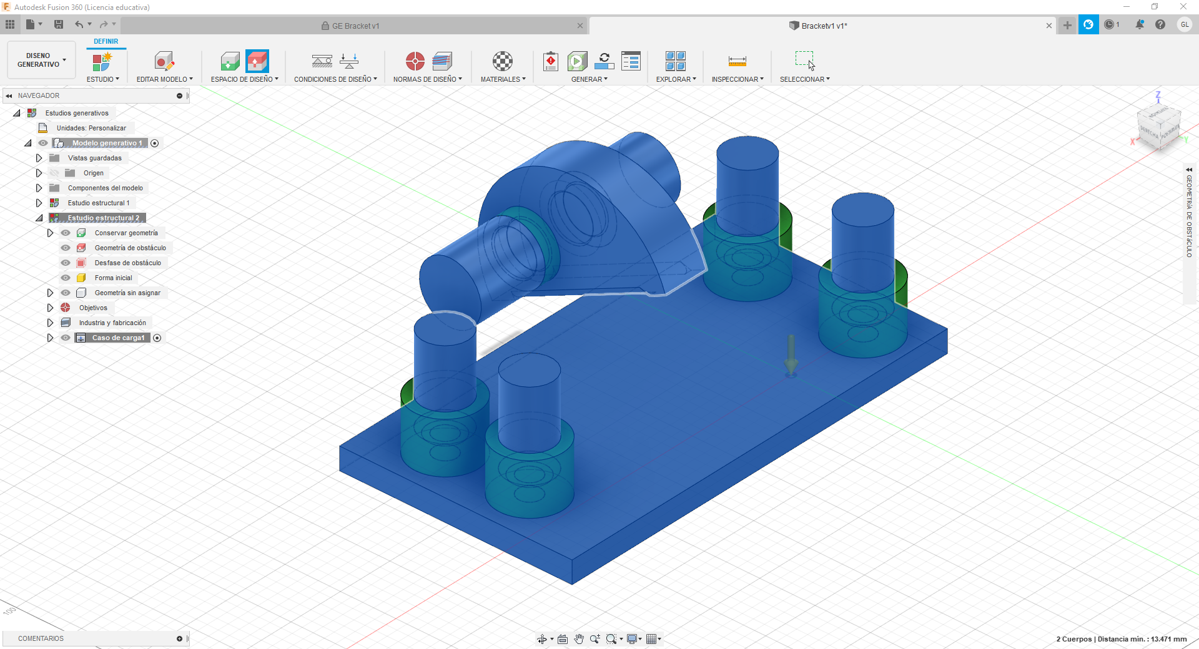
Task: Toggle visibility of Forma inicial
Action: tap(66, 278)
